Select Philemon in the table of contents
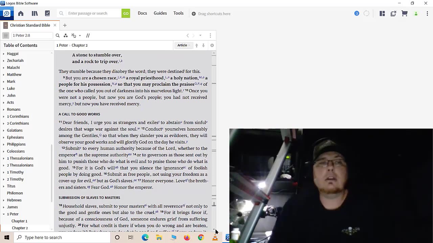433x243 pixels. [15, 193]
